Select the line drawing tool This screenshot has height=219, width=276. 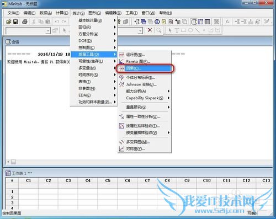[x=197, y=30]
